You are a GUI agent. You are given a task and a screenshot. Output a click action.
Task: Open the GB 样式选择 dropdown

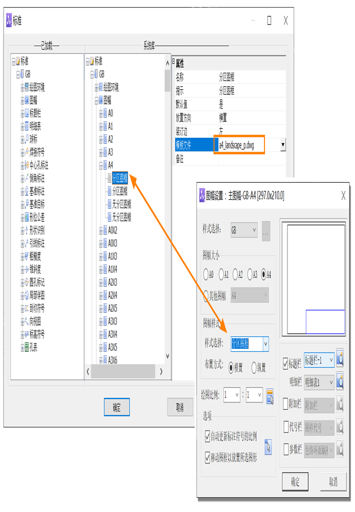click(244, 230)
